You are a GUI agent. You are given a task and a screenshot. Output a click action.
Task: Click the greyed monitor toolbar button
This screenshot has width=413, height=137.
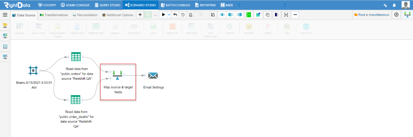pyautogui.click(x=156, y=15)
